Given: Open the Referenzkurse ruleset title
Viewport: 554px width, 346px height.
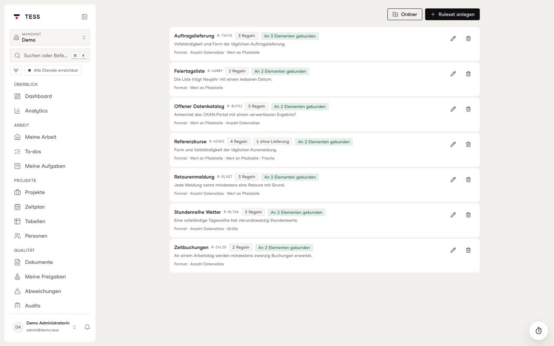Looking at the screenshot, I should tap(190, 142).
